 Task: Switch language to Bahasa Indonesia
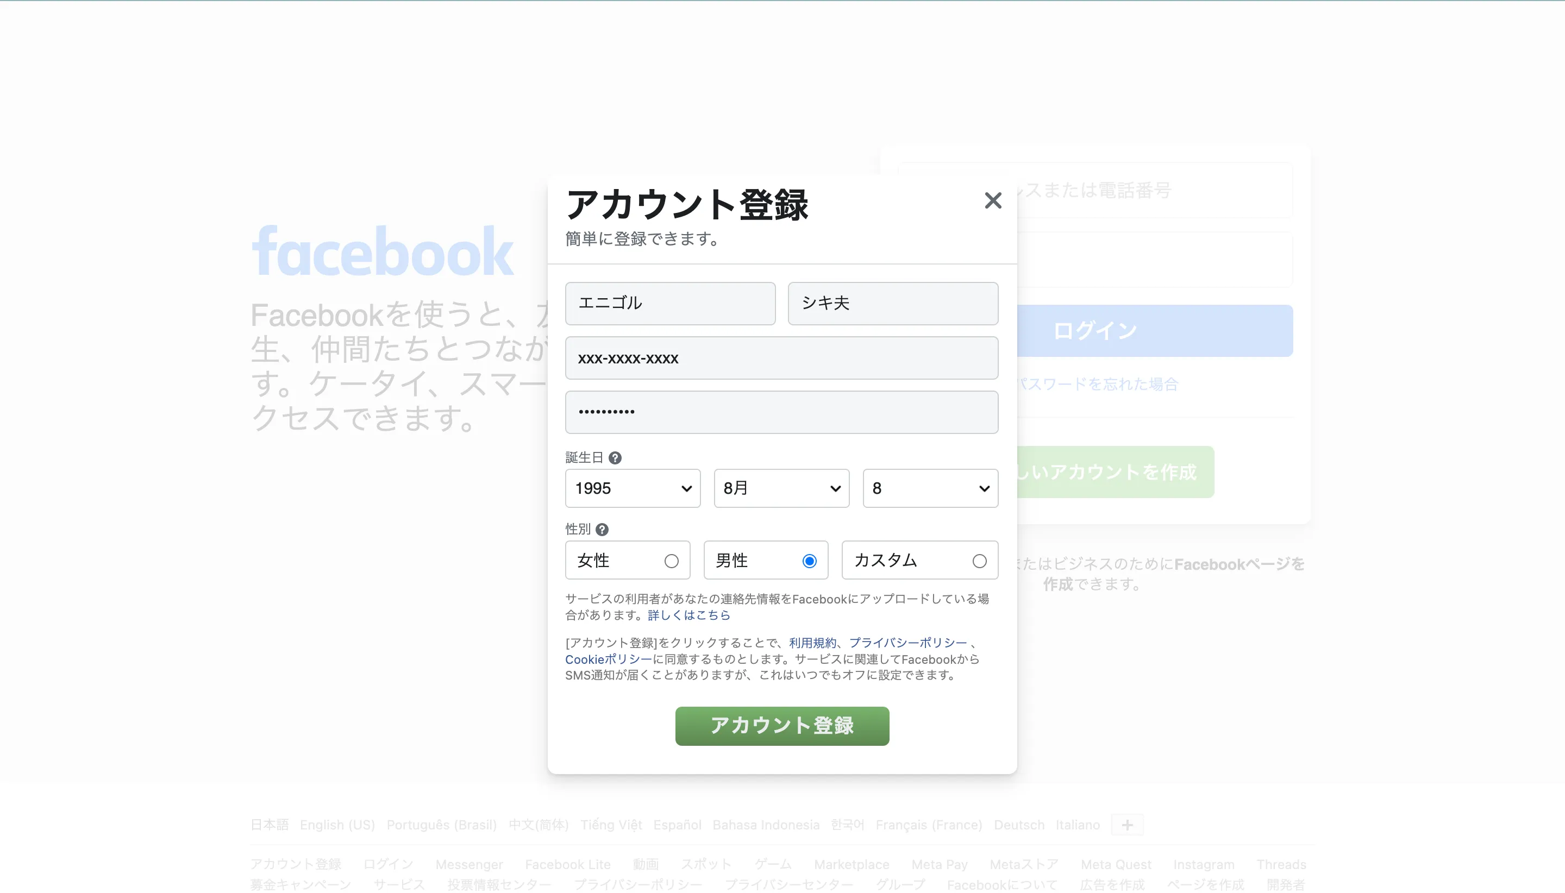(x=766, y=825)
